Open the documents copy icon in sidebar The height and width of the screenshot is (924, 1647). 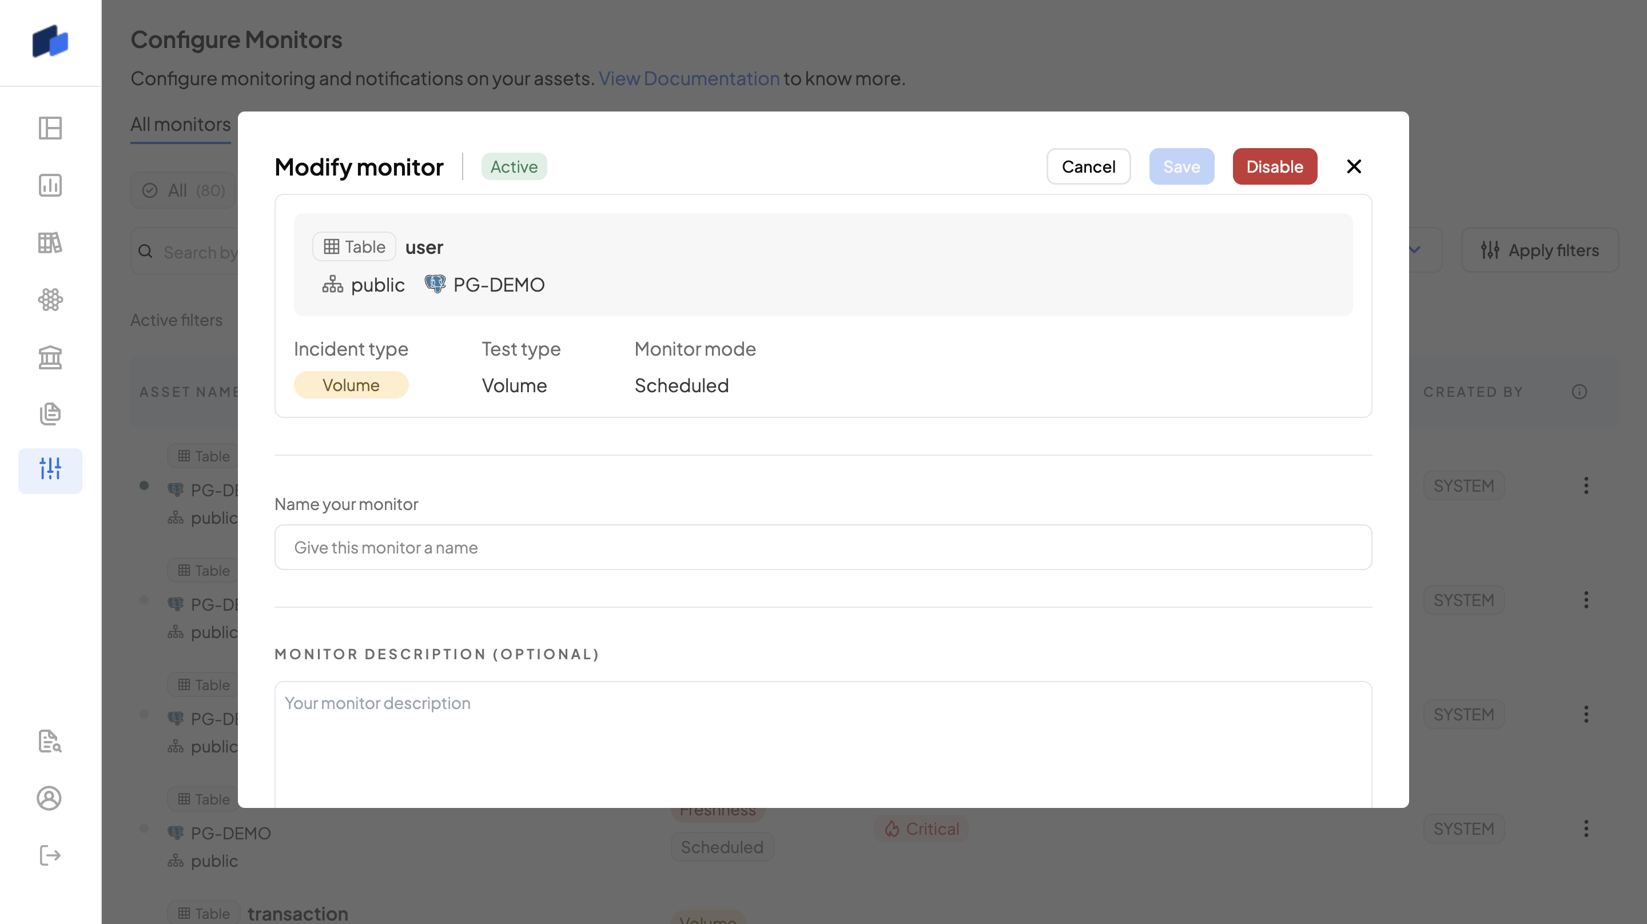click(50, 414)
